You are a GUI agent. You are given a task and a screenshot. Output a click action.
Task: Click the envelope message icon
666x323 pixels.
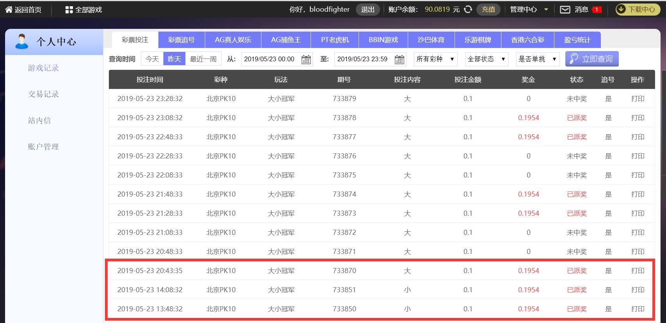click(565, 9)
